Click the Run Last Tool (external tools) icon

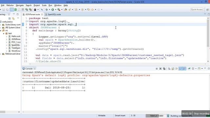point(59,10)
